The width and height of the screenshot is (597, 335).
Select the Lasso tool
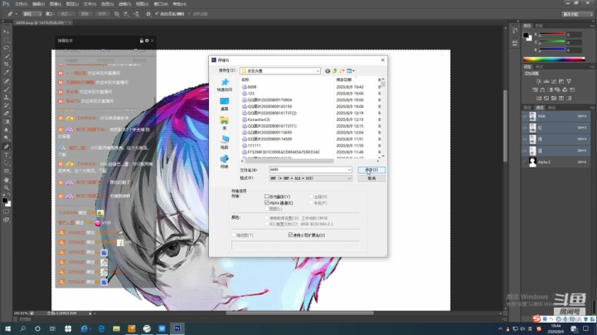6,48
